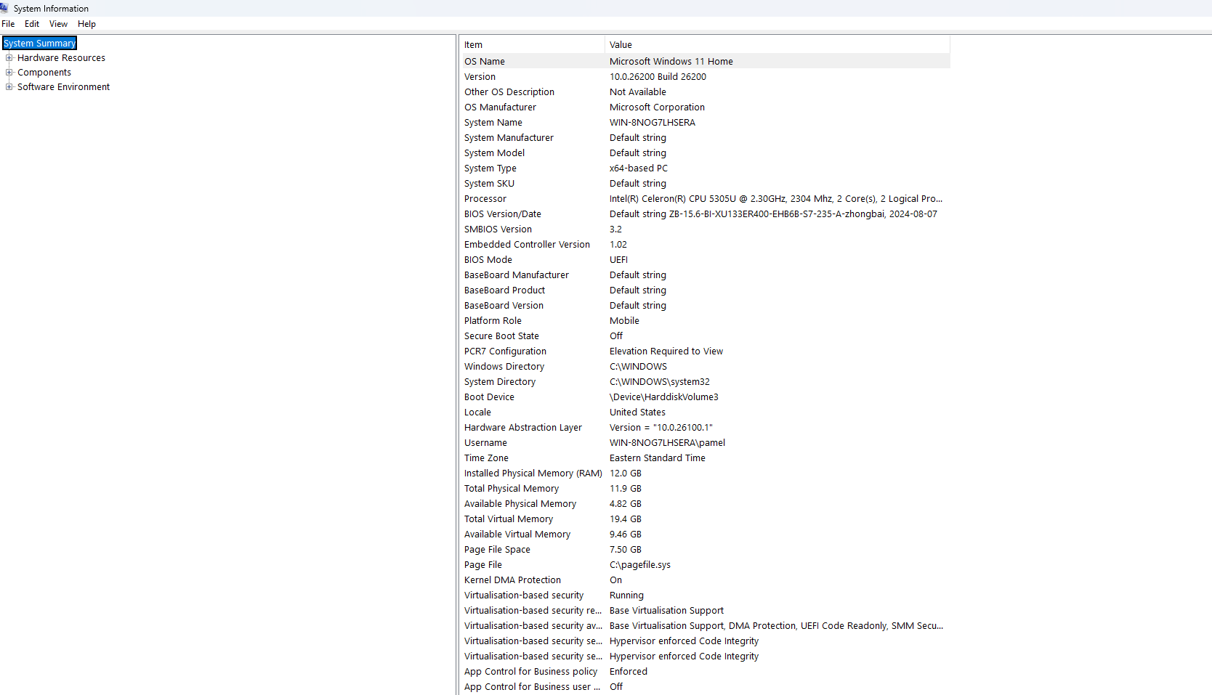
Task: Select the Username row label
Action: 485,443
